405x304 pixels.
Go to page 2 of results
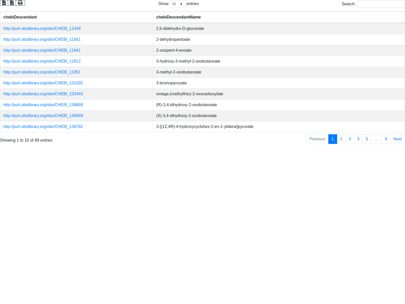coord(341,139)
